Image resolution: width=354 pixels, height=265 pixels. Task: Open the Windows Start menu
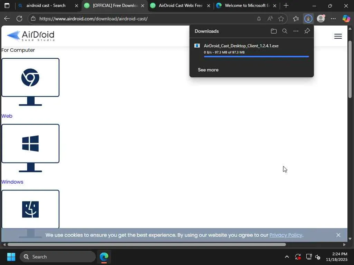(11, 257)
